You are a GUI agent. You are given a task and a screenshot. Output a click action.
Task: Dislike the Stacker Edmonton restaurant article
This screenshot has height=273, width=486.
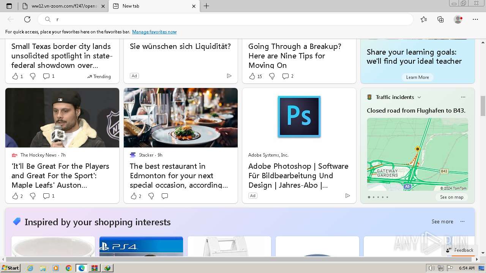pos(151,196)
